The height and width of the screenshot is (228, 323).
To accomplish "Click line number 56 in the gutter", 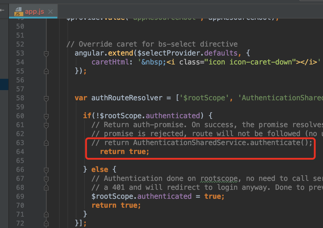I will tap(20, 80).
